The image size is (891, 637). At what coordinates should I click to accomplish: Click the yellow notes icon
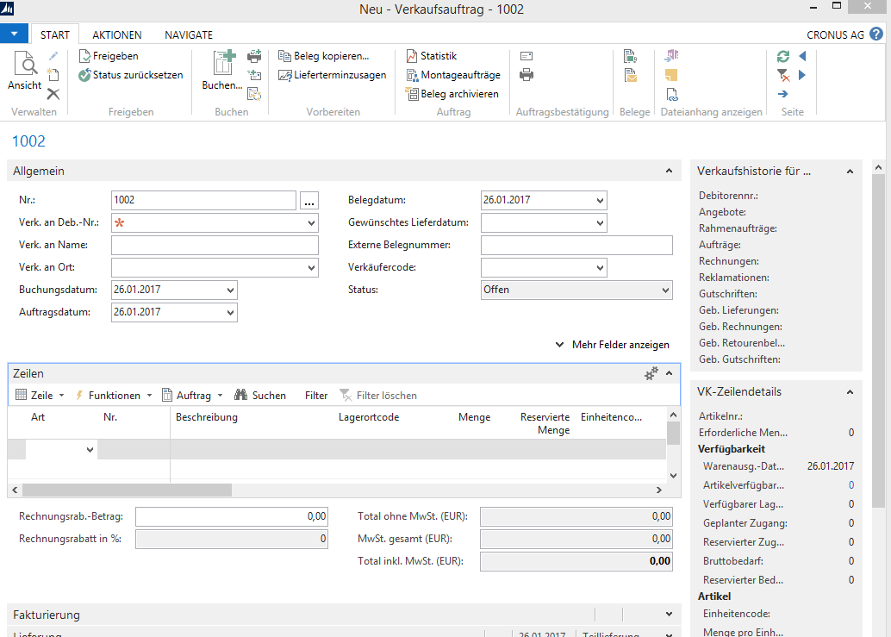[671, 74]
